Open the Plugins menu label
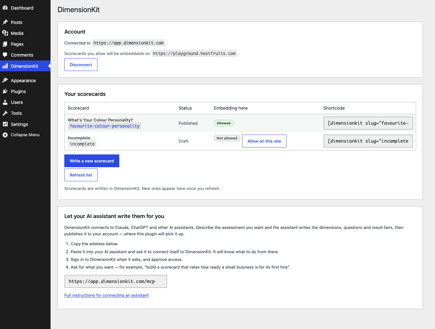Image resolution: width=435 pixels, height=329 pixels. coord(19,91)
